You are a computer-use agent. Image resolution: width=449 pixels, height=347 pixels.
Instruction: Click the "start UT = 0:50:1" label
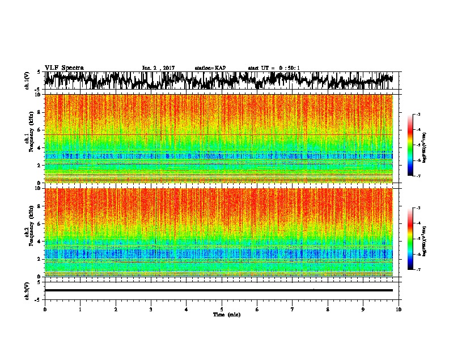274,68
